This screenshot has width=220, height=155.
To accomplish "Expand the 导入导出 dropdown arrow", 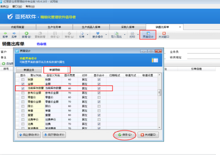I will (125, 34).
